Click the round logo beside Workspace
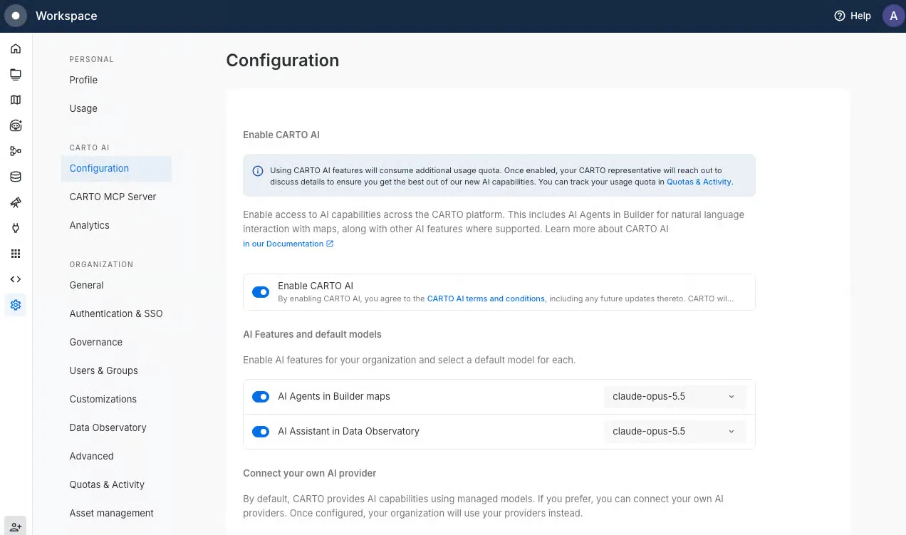The height and width of the screenshot is (535, 906). [x=16, y=16]
